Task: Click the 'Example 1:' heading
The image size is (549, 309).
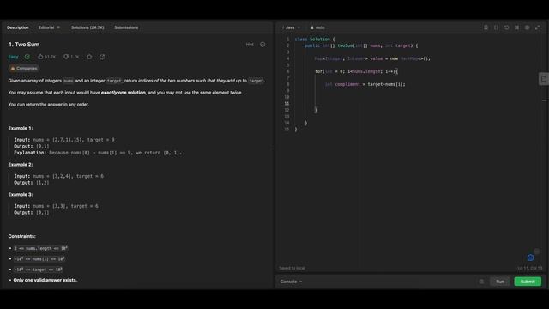Action: [21, 128]
